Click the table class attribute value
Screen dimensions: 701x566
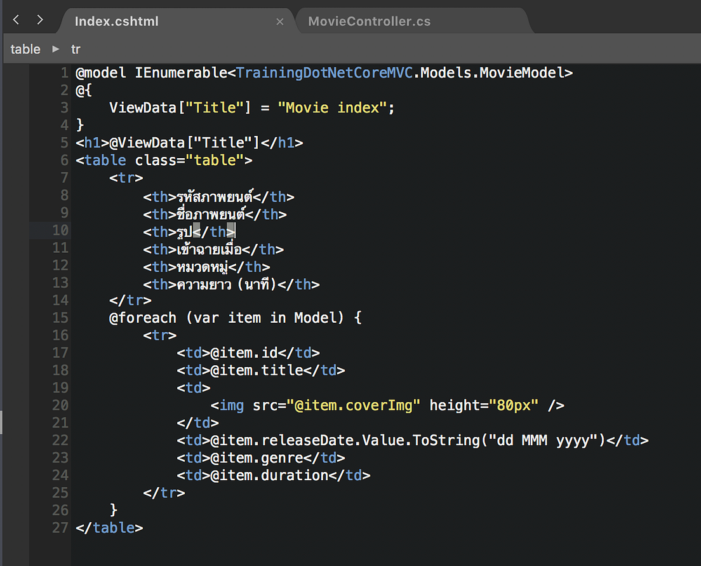point(215,160)
